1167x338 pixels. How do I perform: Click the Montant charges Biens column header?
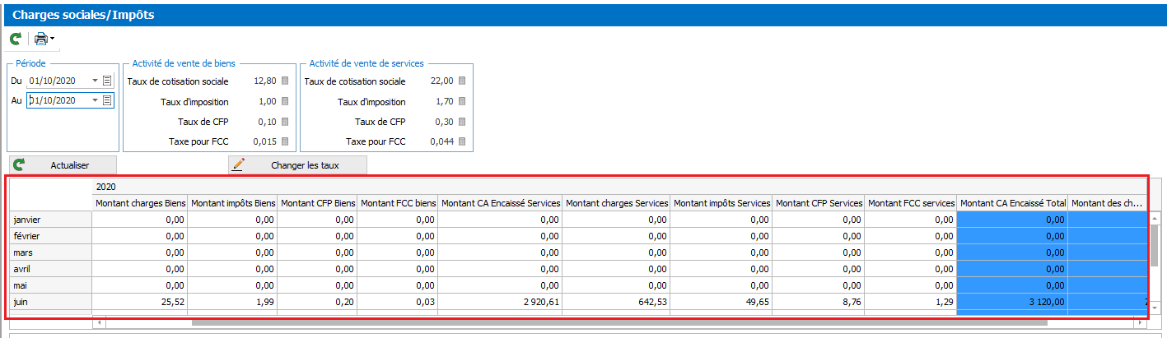click(x=140, y=203)
